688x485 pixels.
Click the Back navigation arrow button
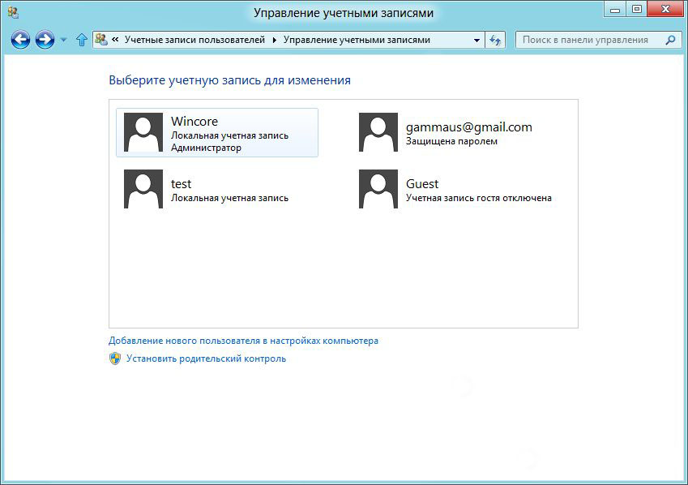[x=20, y=40]
